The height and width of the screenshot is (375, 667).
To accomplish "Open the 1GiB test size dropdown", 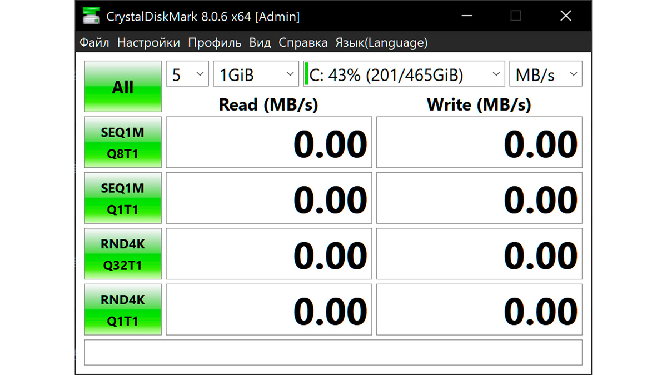I will (x=256, y=74).
